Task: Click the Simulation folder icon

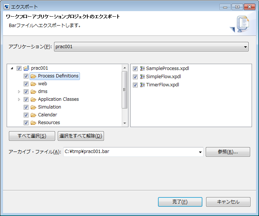Action: [33, 107]
